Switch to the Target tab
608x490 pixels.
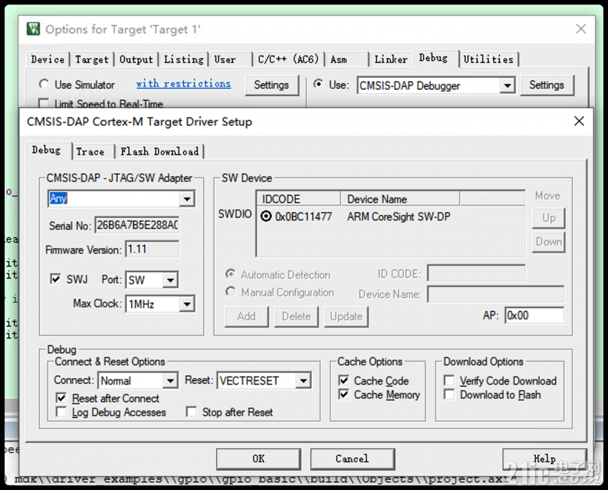(x=92, y=59)
